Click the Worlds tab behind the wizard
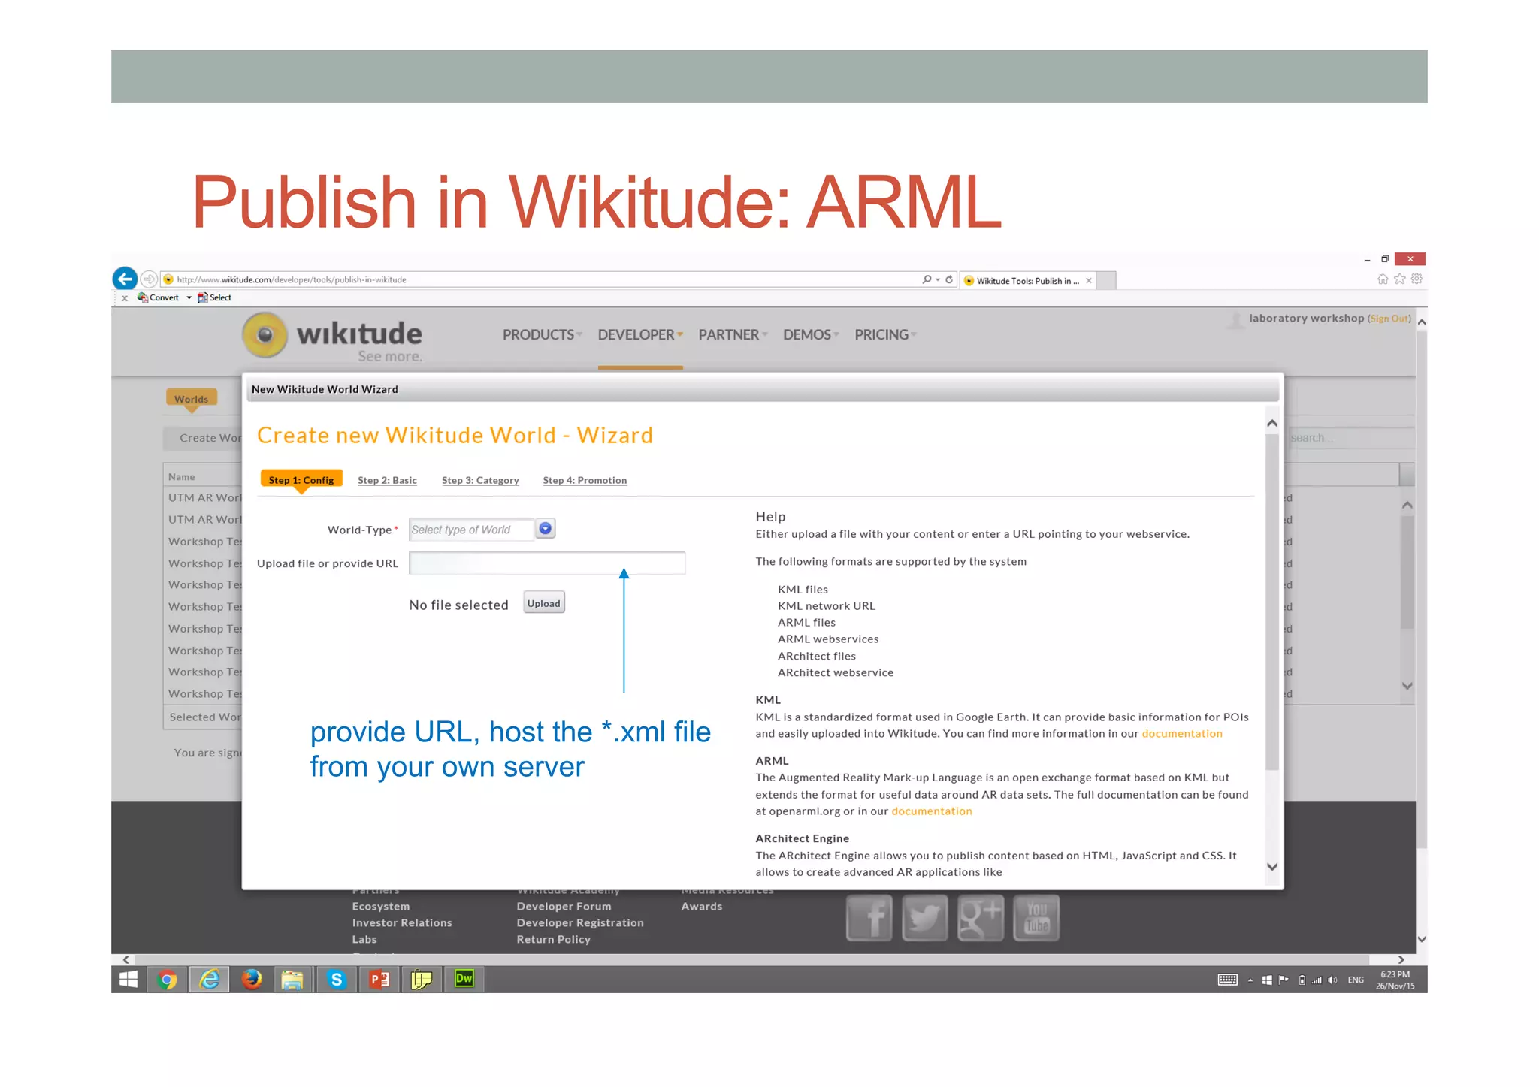Screen dimensions: 1539x1087 [x=192, y=399]
